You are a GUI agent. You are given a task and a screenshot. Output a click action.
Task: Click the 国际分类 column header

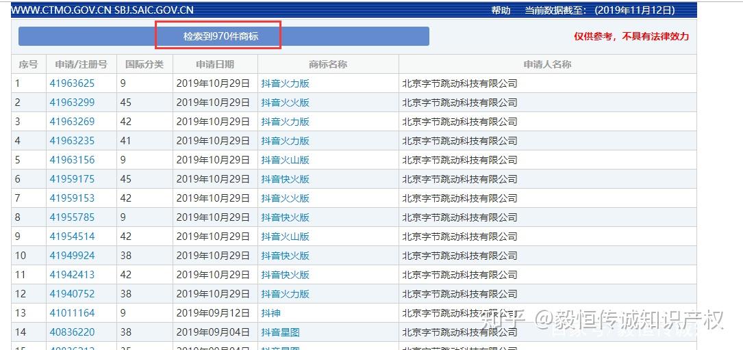point(144,64)
